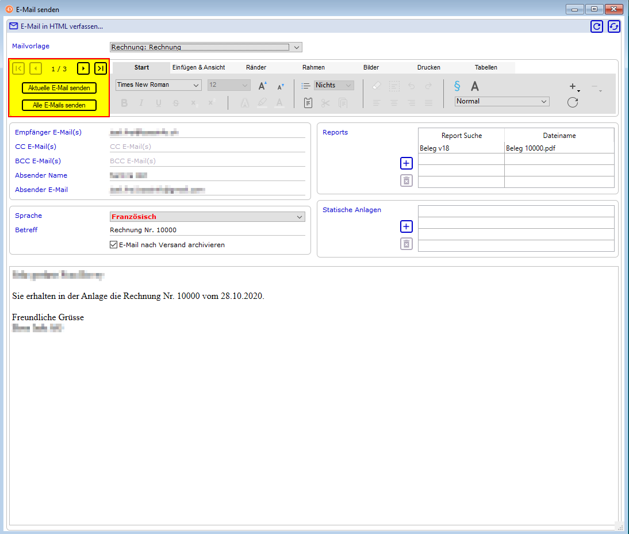The image size is (629, 534).
Task: Click the Betreff subject input field
Action: coord(207,230)
